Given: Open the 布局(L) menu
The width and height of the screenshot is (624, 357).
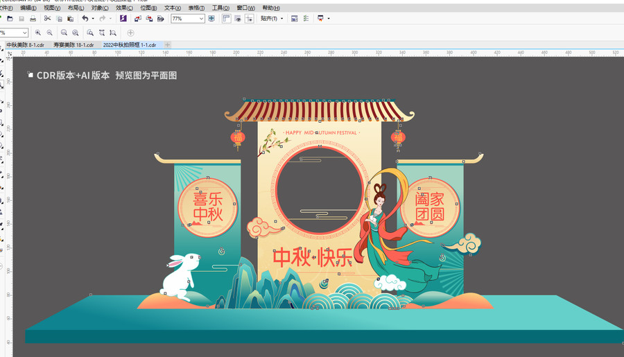Looking at the screenshot, I should [x=76, y=8].
